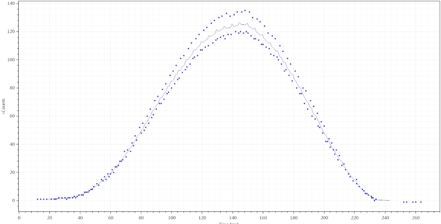Click the 60 tick label on time axis
The width and height of the screenshot is (441, 224).
(x=111, y=217)
